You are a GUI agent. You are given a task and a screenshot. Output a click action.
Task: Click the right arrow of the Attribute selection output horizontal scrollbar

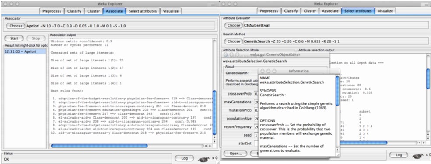[x=424, y=143]
